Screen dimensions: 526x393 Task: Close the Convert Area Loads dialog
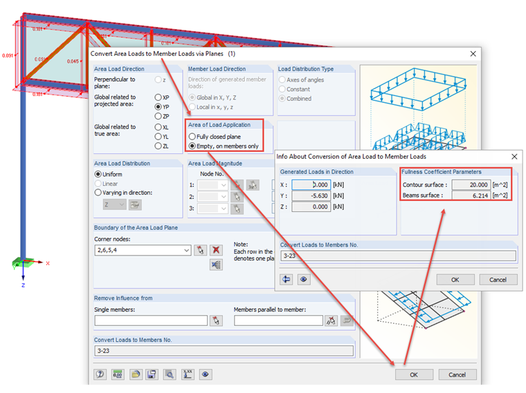[x=473, y=54]
